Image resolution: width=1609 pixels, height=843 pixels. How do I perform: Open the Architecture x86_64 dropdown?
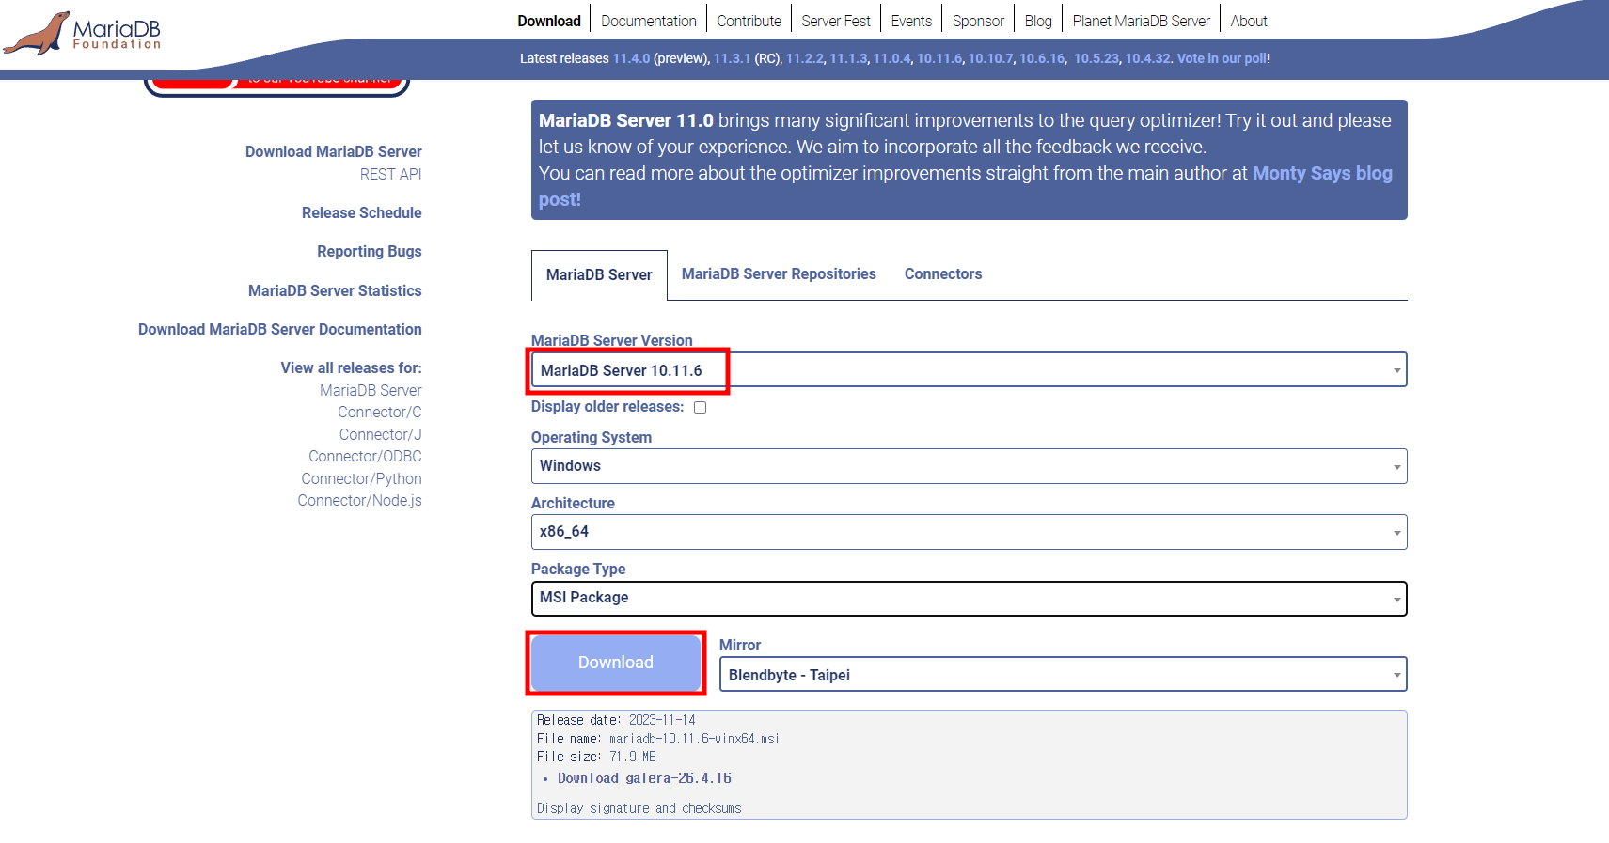pyautogui.click(x=969, y=532)
